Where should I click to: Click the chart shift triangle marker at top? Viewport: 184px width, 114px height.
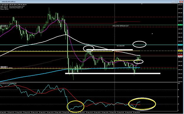point(142,4)
